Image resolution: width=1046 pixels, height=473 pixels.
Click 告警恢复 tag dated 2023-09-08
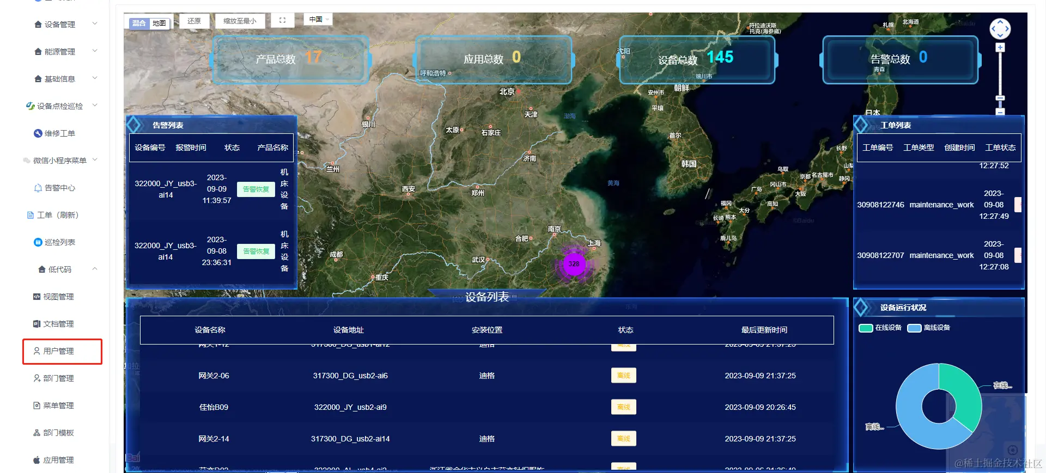(256, 251)
